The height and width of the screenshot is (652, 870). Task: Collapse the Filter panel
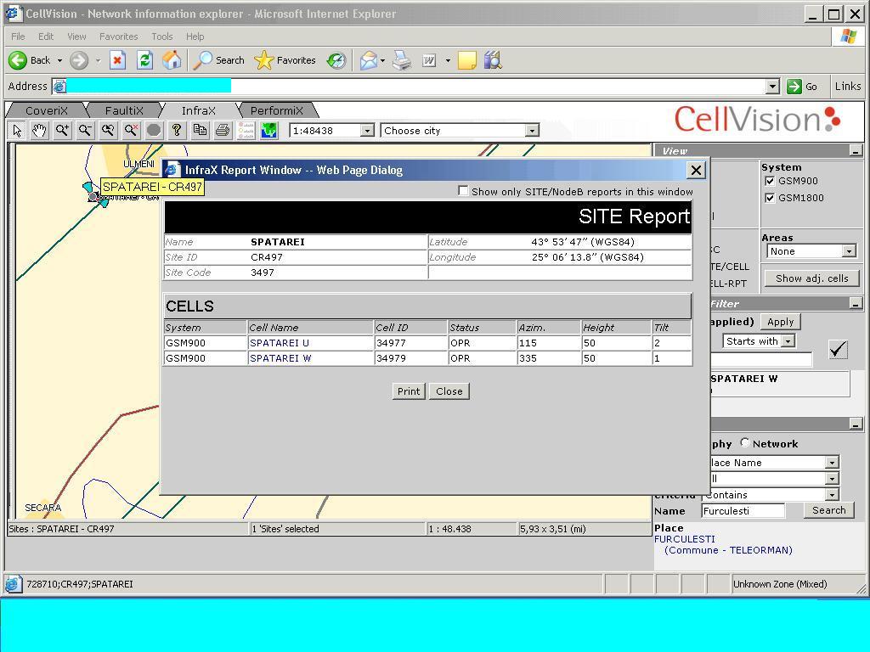tap(856, 304)
